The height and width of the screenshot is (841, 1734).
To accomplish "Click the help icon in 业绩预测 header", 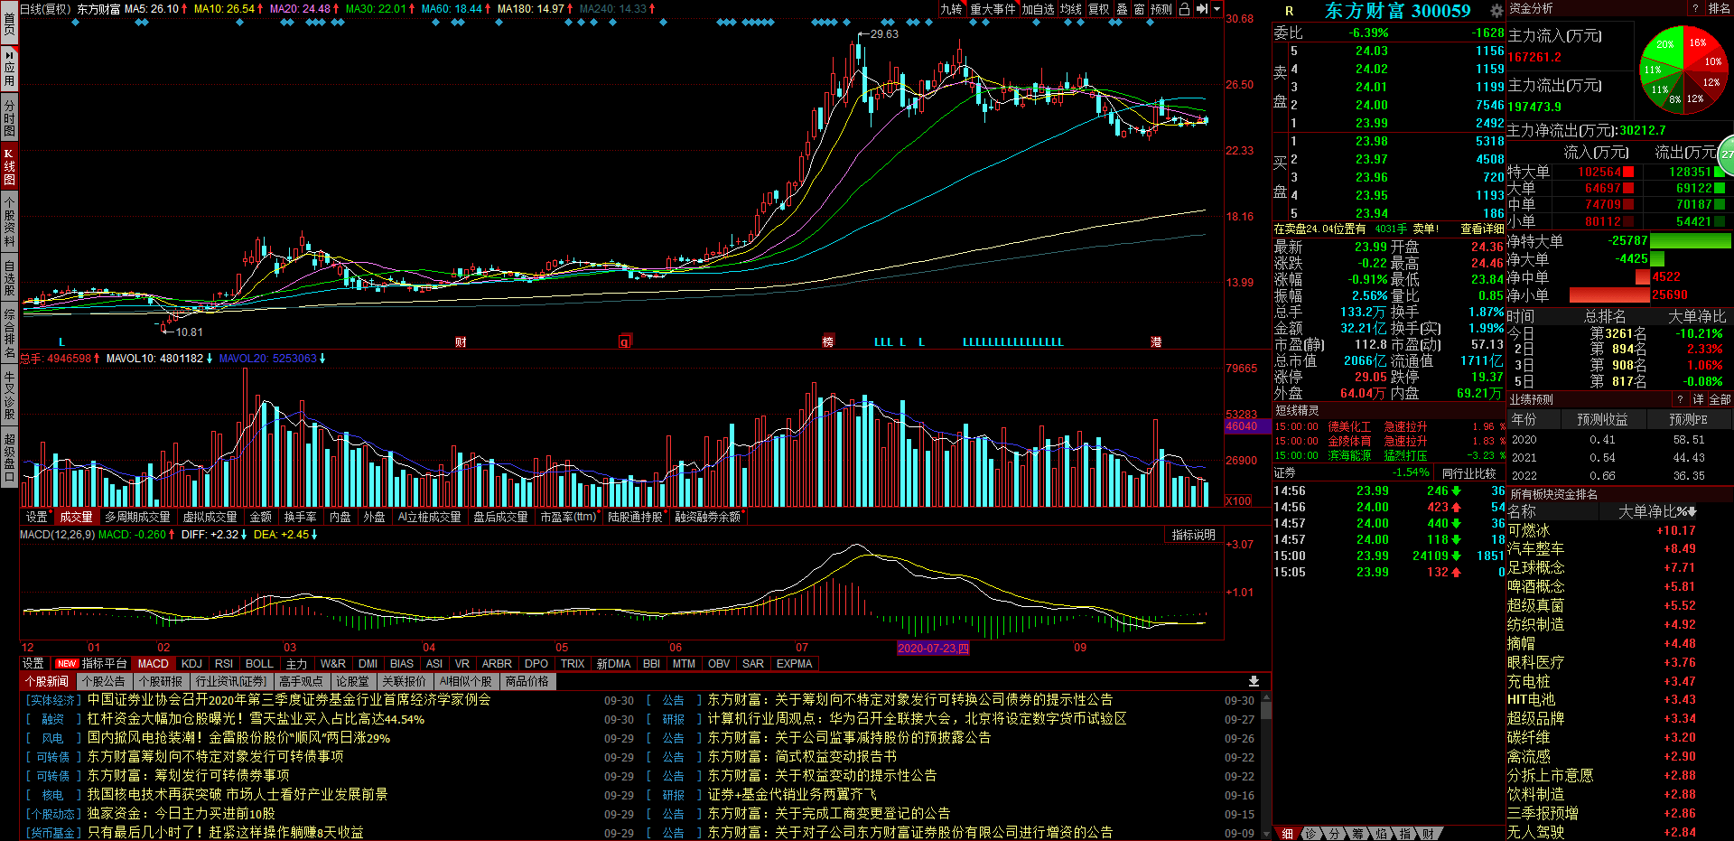I will [x=1681, y=399].
